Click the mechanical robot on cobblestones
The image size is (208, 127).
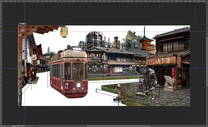coord(148,83)
